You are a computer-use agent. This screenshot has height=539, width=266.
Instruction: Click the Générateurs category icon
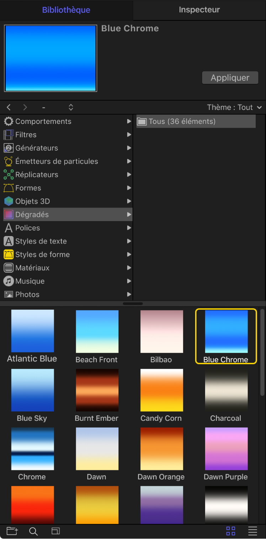[9, 148]
